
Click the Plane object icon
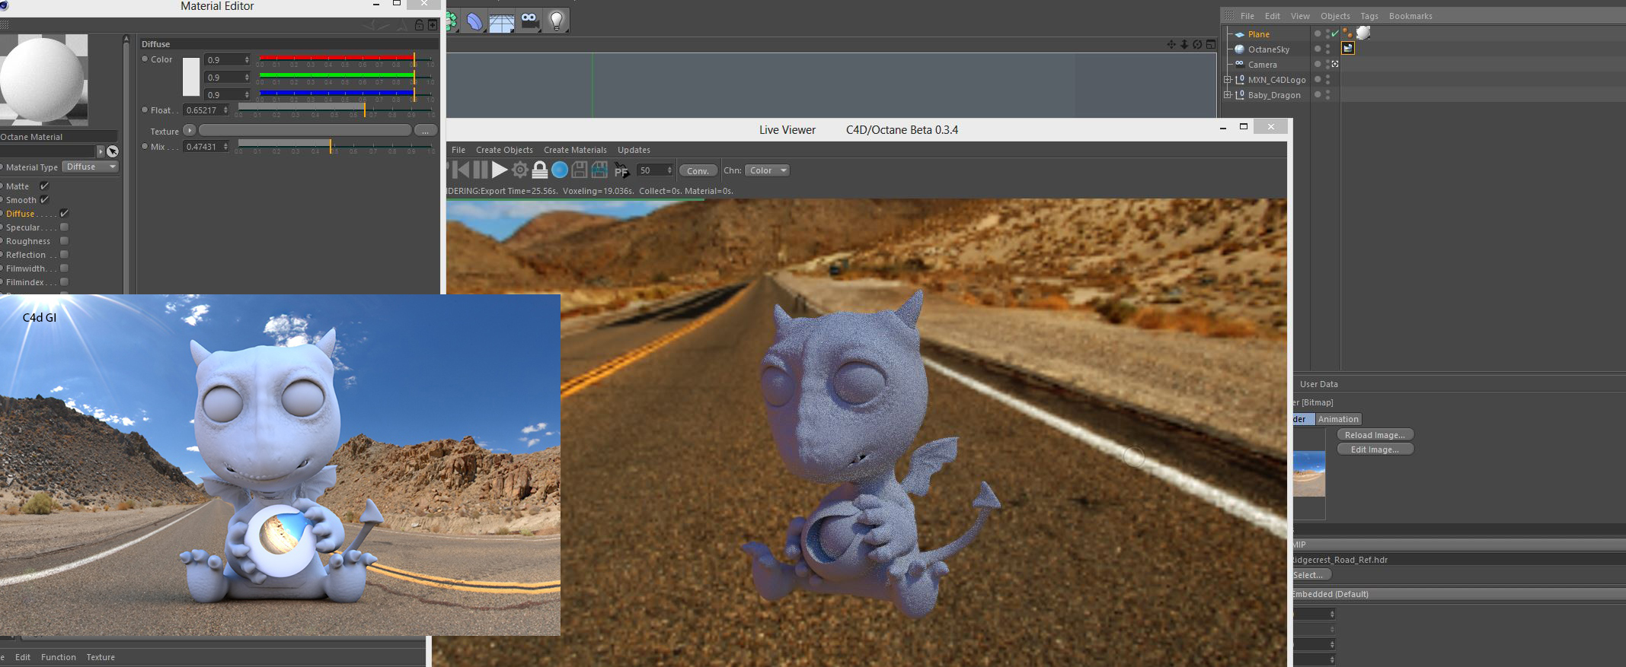pyautogui.click(x=1239, y=34)
